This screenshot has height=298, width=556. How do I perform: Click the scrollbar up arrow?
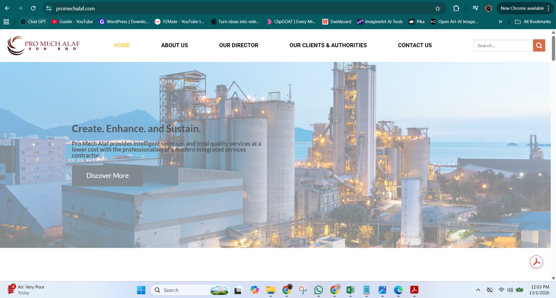[x=553, y=32]
